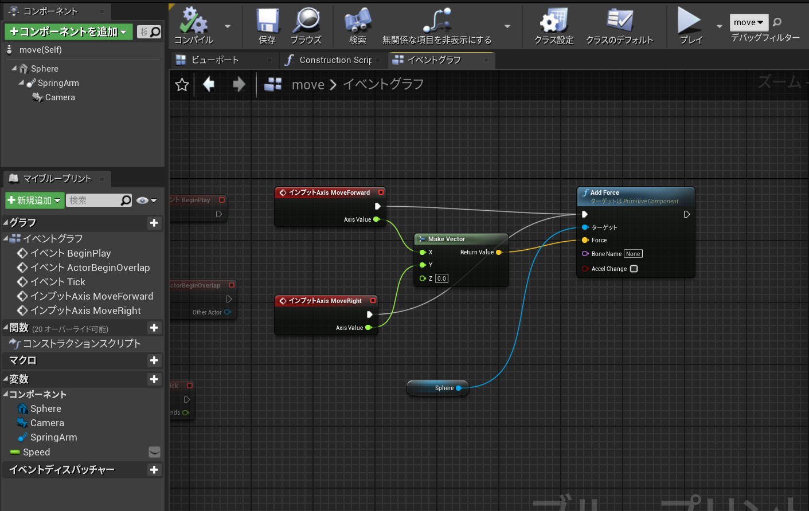Viewport: 809px width, 511px height.
Task: Select the Make Vector Return Value yellow pin
Action: (499, 252)
